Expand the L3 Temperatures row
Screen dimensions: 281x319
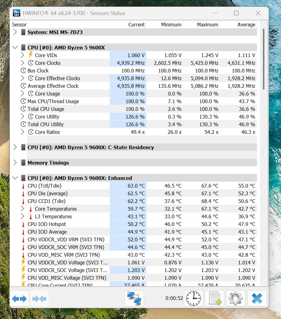(22, 216)
